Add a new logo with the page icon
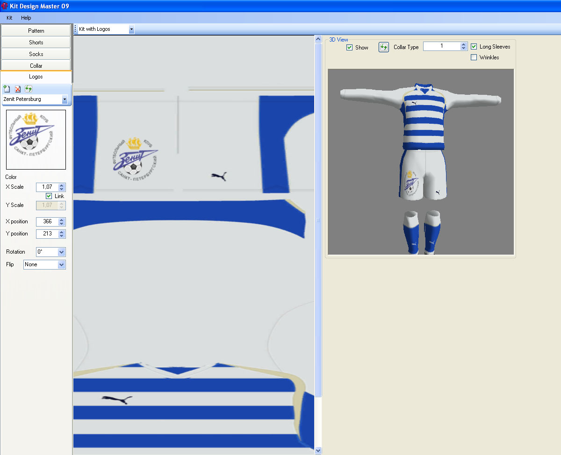The image size is (561, 455). (7, 89)
